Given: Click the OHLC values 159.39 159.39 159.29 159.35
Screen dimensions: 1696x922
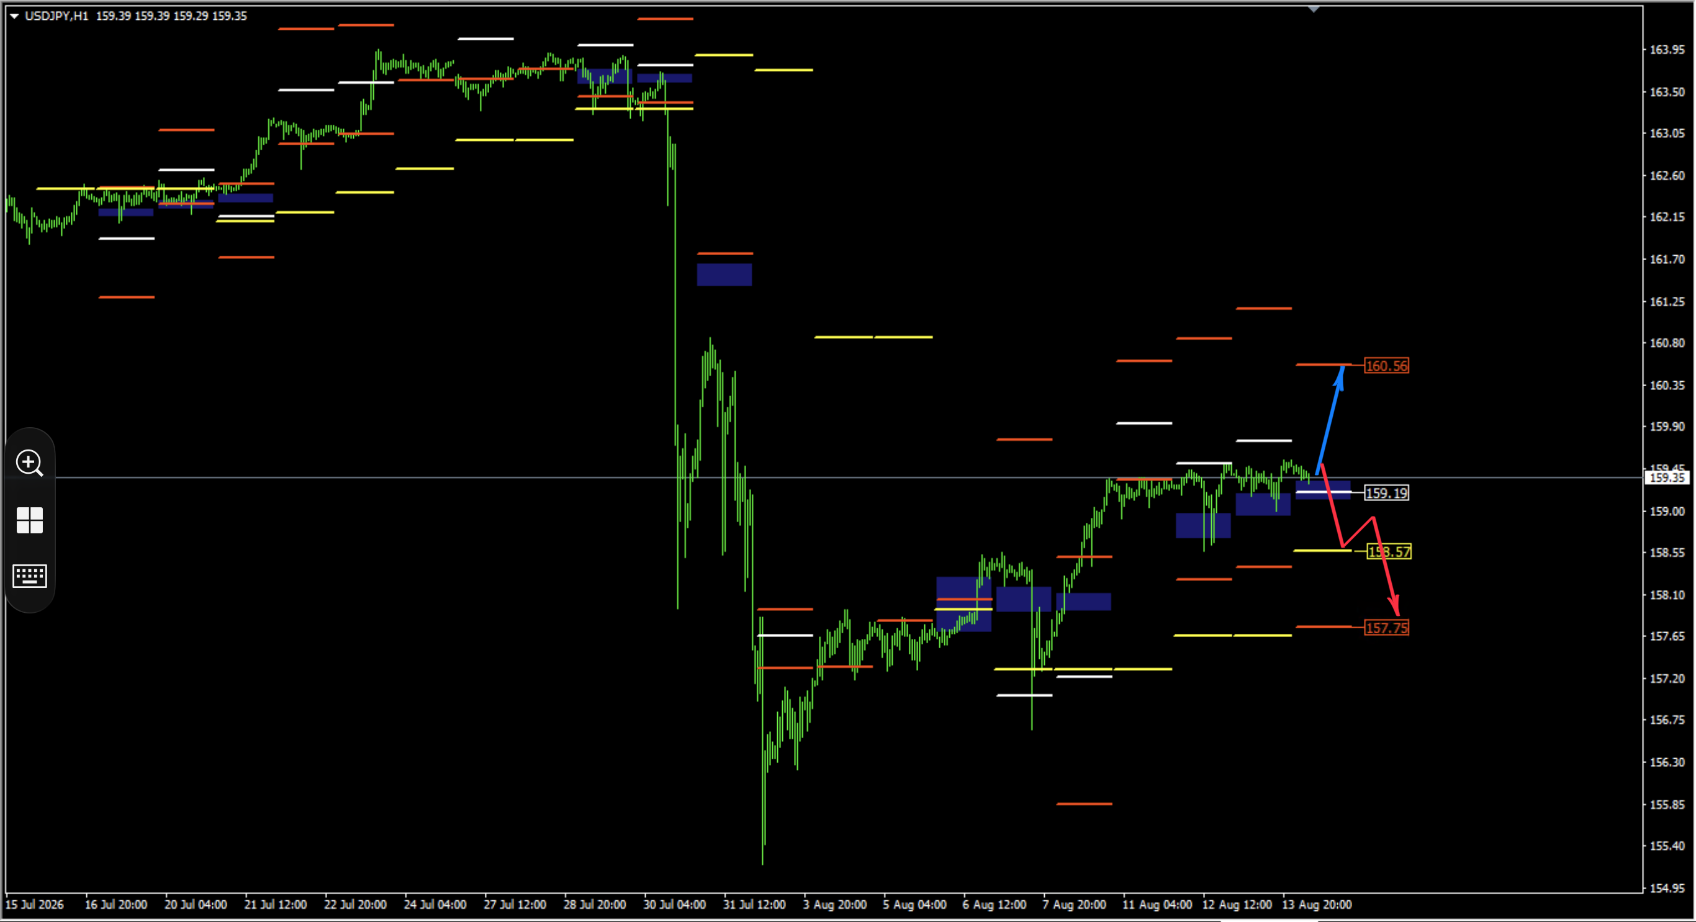Looking at the screenshot, I should tap(171, 16).
